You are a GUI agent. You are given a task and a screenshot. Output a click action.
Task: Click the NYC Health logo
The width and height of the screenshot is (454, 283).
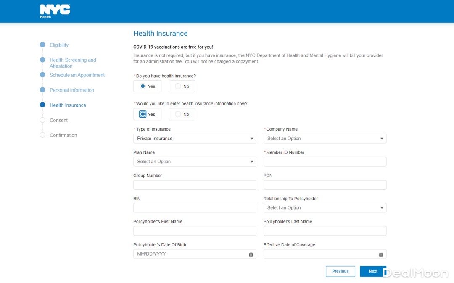(55, 11)
